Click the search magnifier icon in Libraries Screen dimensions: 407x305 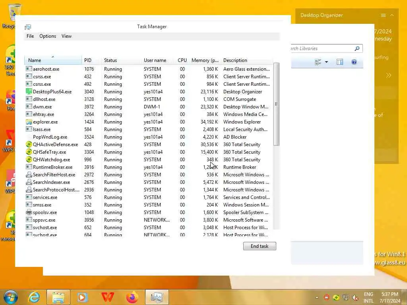[x=357, y=48]
